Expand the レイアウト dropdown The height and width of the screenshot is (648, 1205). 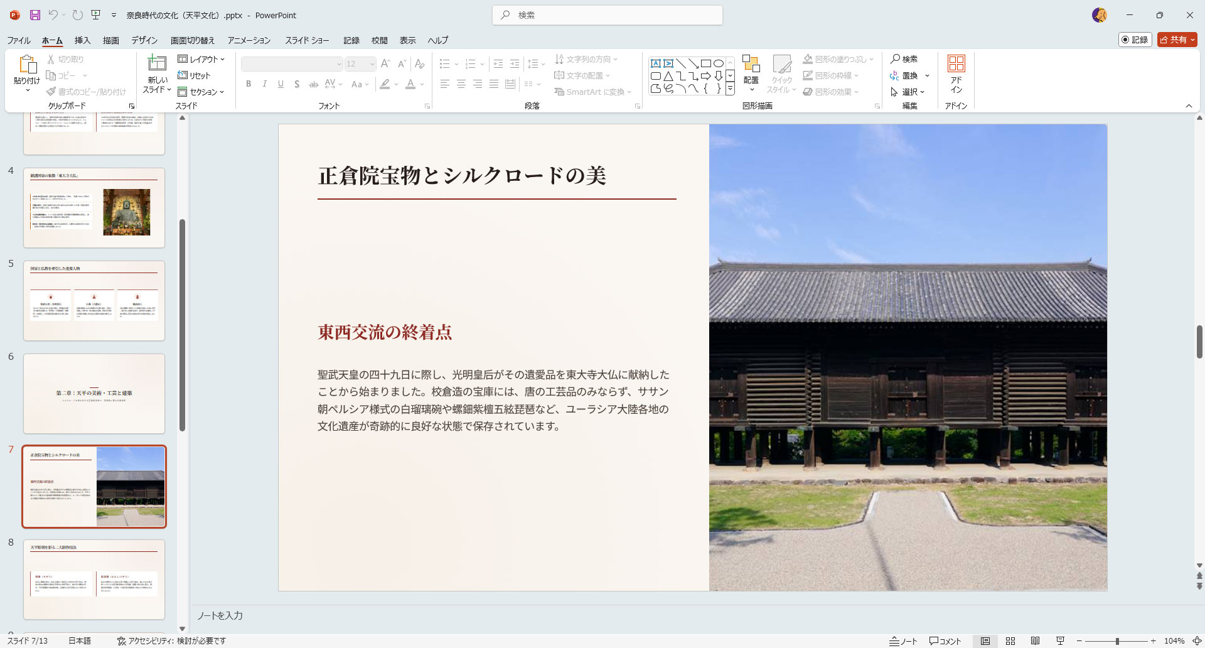pos(201,59)
